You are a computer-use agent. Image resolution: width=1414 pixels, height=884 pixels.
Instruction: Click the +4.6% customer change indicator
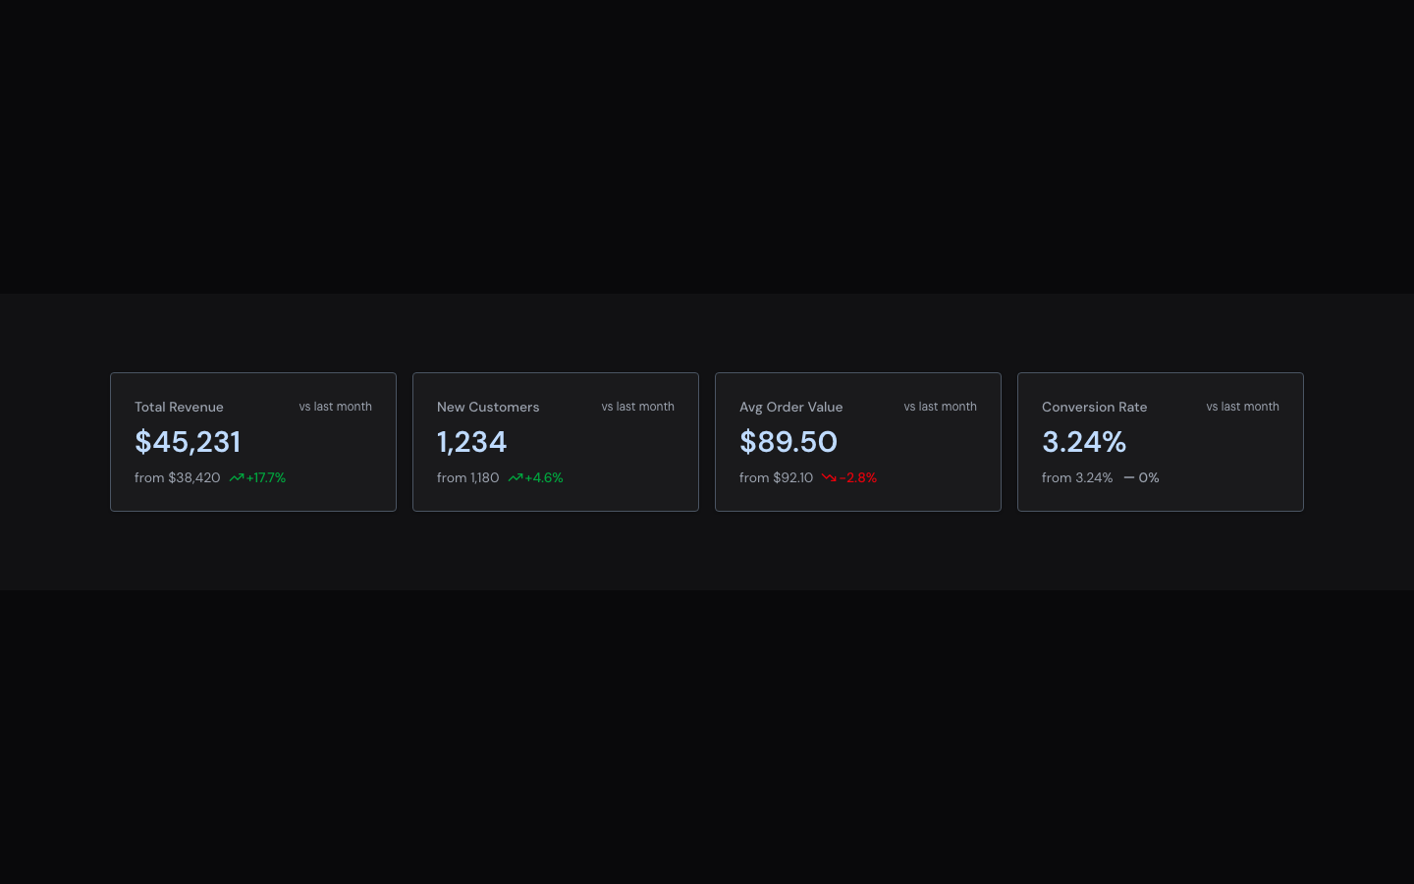[544, 478]
